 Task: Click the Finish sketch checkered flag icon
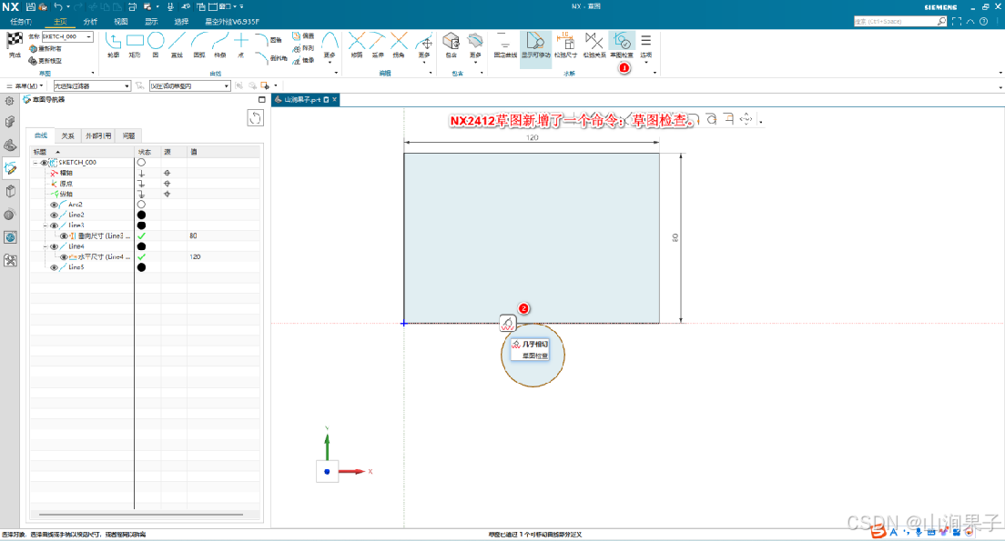[14, 42]
